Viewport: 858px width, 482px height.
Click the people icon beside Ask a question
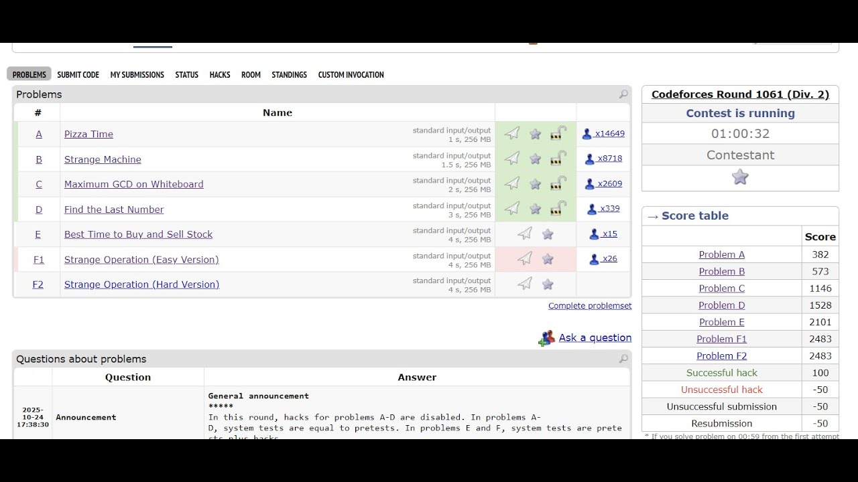(x=546, y=338)
